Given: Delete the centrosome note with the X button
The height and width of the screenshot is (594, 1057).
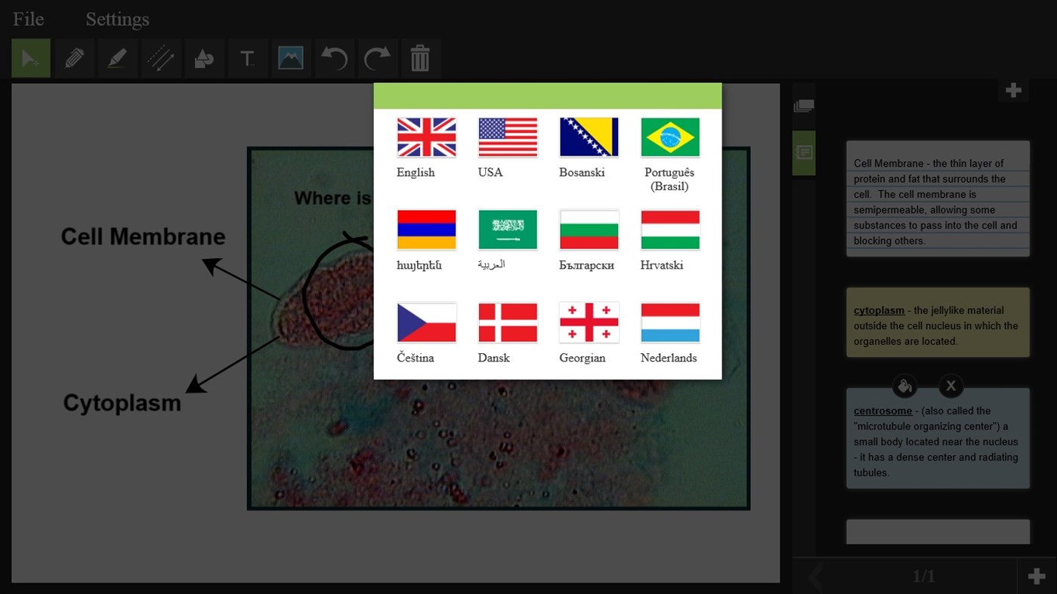Looking at the screenshot, I should [x=950, y=386].
